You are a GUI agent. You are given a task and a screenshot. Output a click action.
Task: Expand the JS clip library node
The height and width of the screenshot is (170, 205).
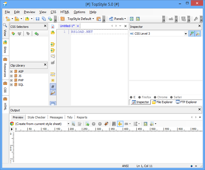tap(11, 76)
